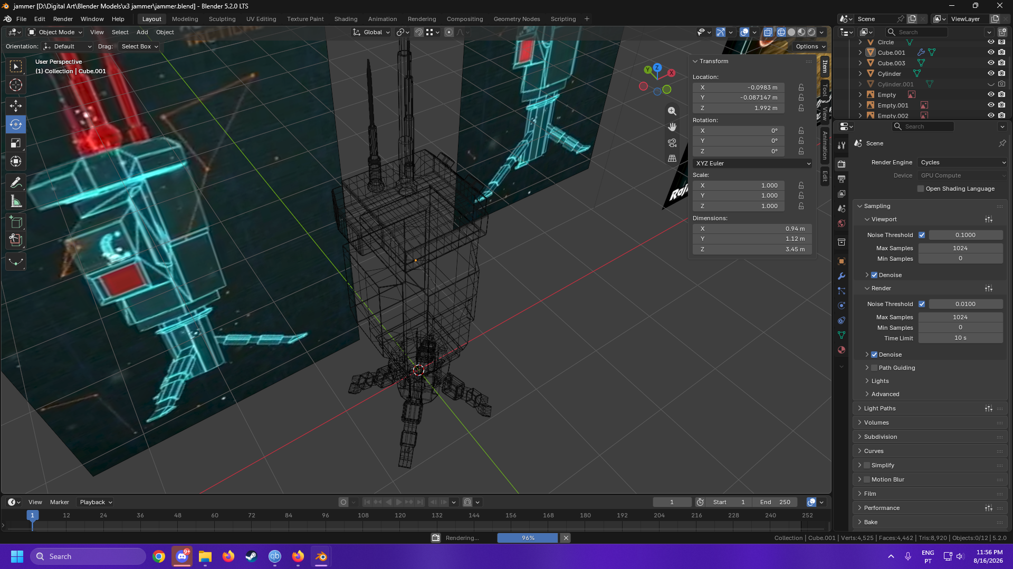Lock the Location X value

tap(801, 87)
